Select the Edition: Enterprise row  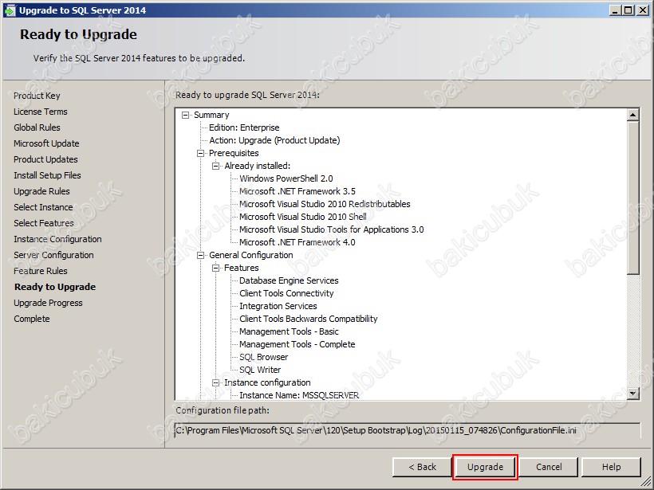point(244,127)
